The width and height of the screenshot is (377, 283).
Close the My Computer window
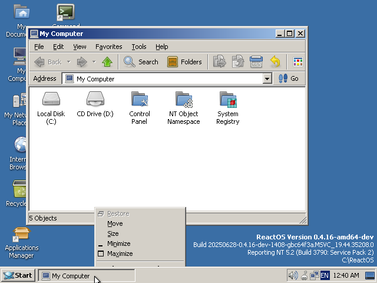[300, 34]
